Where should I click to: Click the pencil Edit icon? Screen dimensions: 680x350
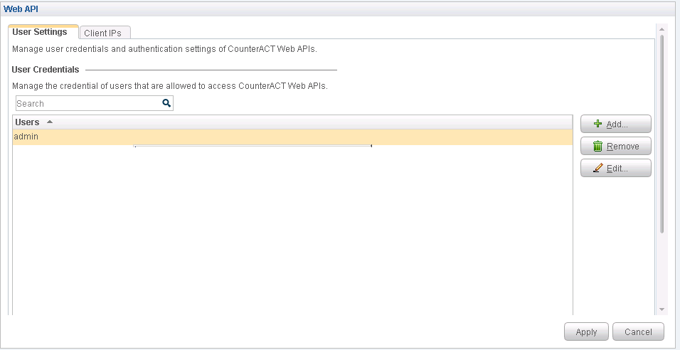pyautogui.click(x=598, y=169)
